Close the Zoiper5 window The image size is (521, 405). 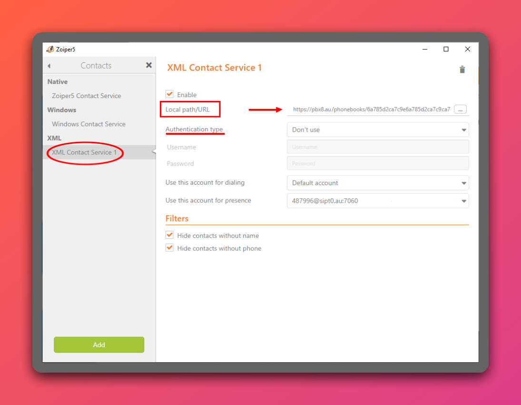[468, 49]
